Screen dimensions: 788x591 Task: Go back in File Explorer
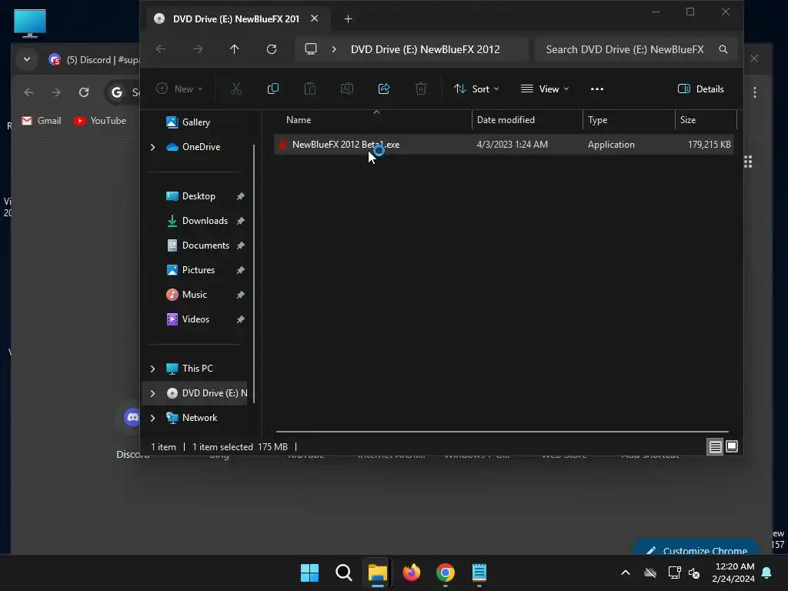coord(161,49)
